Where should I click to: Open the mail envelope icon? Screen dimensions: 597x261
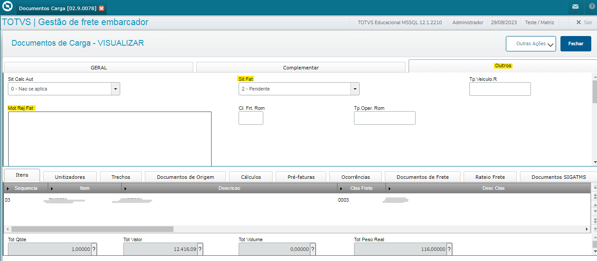[x=575, y=7]
